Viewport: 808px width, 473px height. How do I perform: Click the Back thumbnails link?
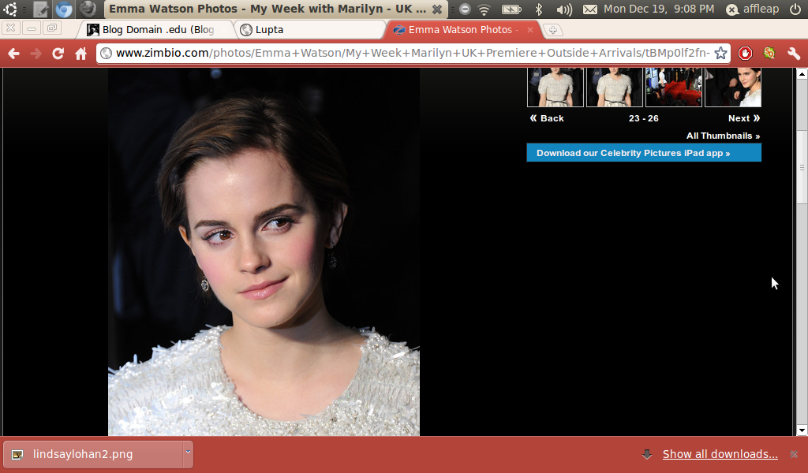pos(547,118)
